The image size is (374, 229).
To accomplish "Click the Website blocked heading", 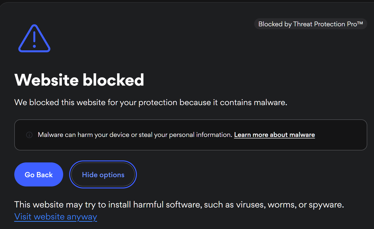I will point(79,80).
